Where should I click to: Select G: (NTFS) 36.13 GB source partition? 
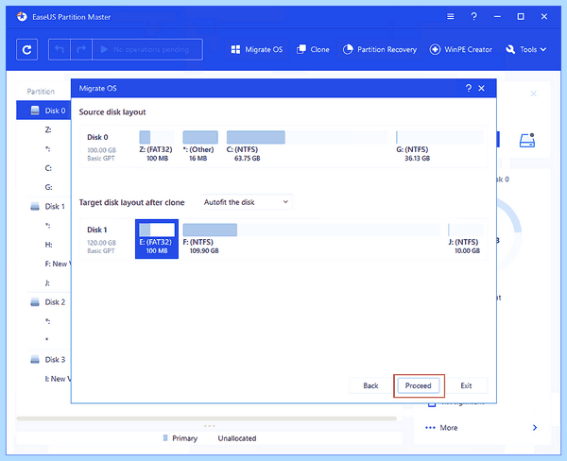pos(439,146)
